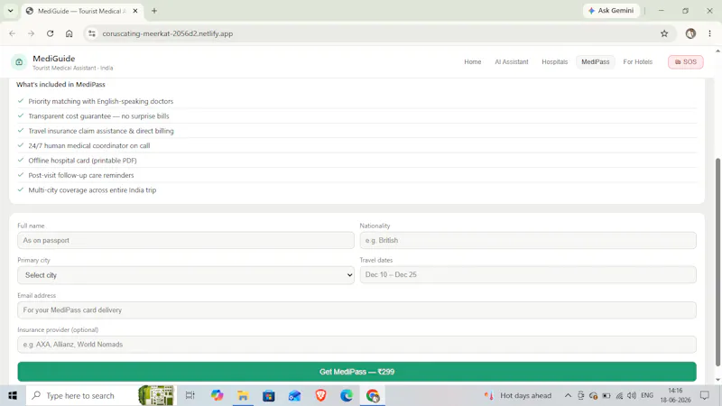Click ENG language indicator
The height and width of the screenshot is (406, 722).
[x=647, y=395]
